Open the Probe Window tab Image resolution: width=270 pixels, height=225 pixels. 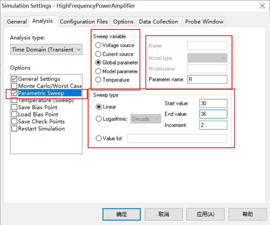point(204,22)
